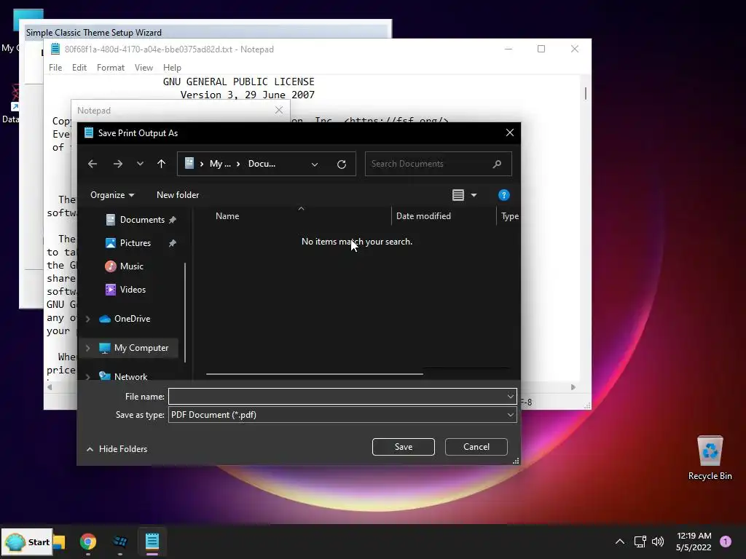Viewport: 746px width, 559px height.
Task: Change view layout icon
Action: click(x=458, y=195)
